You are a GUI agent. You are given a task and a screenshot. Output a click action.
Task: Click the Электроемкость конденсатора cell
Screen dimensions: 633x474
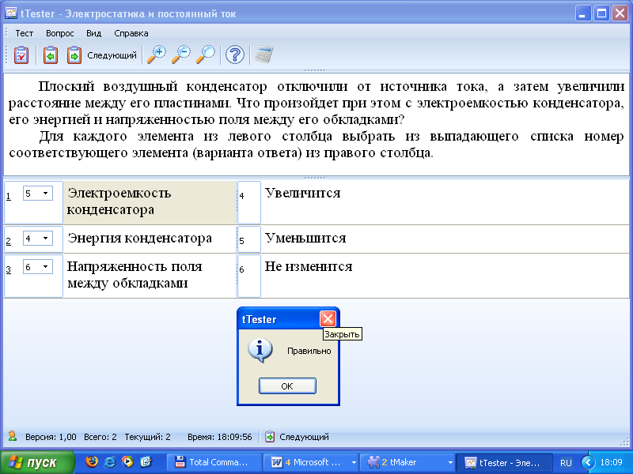pyautogui.click(x=150, y=202)
